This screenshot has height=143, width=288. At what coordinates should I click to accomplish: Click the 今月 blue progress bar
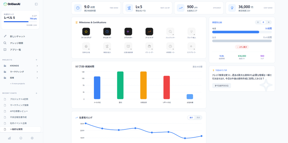(x=235, y=32)
